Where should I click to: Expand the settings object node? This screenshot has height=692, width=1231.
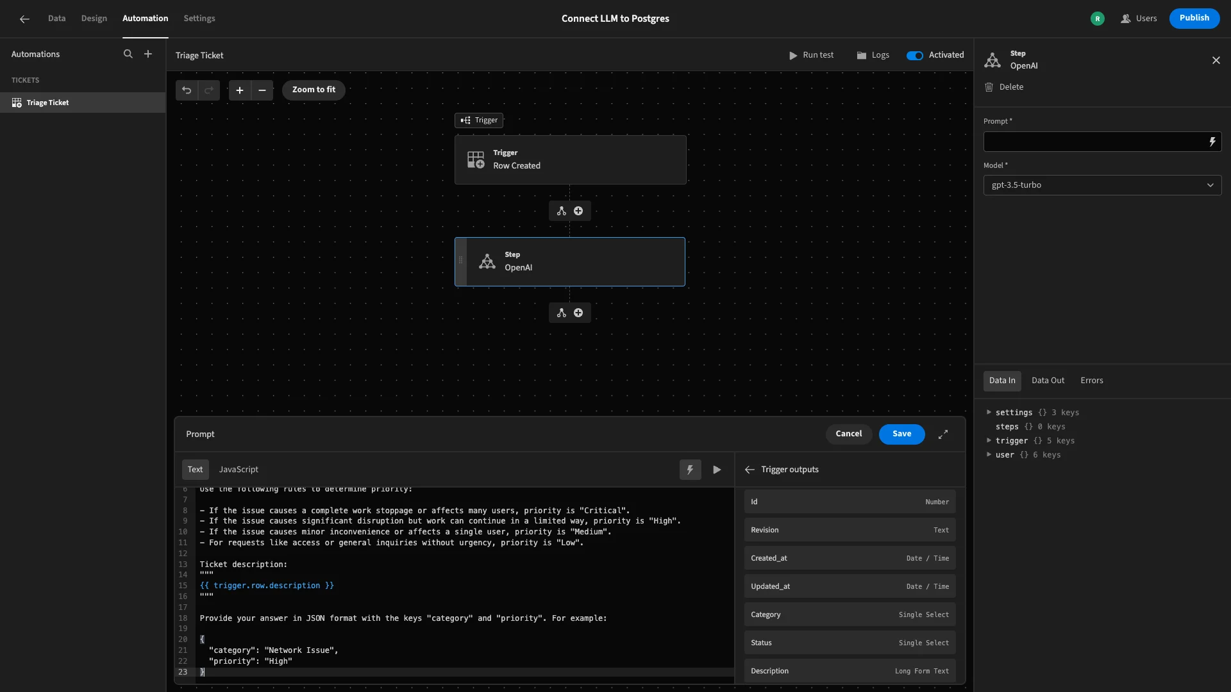pyautogui.click(x=989, y=412)
